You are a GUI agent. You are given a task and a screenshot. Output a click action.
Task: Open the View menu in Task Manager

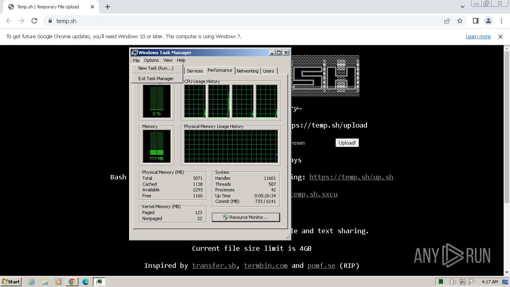[168, 60]
